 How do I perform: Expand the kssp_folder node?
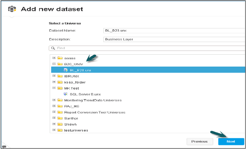coord(54,82)
